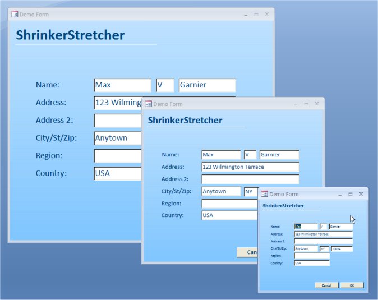The width and height of the screenshot is (378, 300).
Task: Click the 'Address 2:' label in the medium window
Action: tap(175, 179)
